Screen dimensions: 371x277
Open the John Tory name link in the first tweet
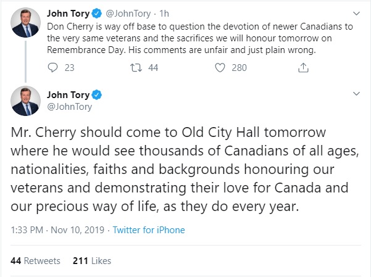[68, 12]
